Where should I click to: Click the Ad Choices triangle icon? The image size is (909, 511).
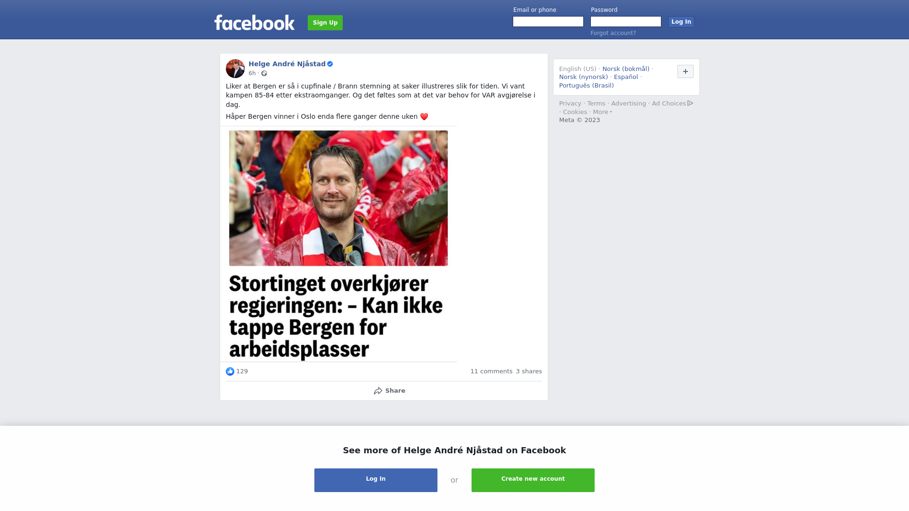(690, 103)
